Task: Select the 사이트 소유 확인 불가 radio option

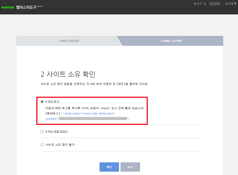Action: pos(42,144)
